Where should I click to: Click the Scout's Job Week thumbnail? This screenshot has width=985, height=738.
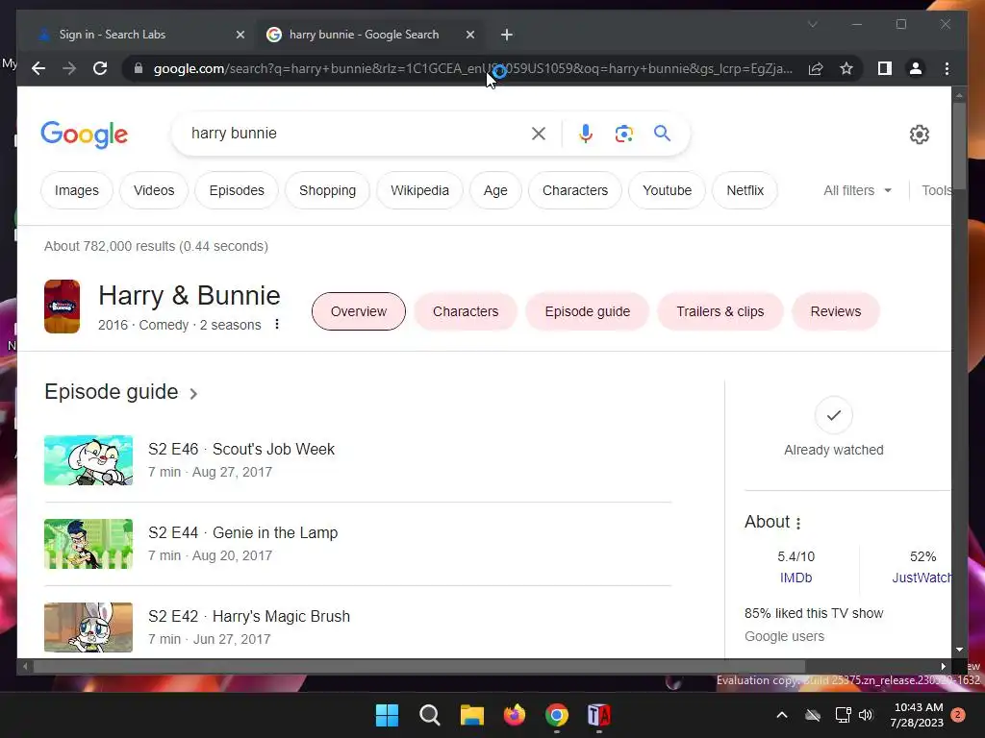click(x=88, y=460)
